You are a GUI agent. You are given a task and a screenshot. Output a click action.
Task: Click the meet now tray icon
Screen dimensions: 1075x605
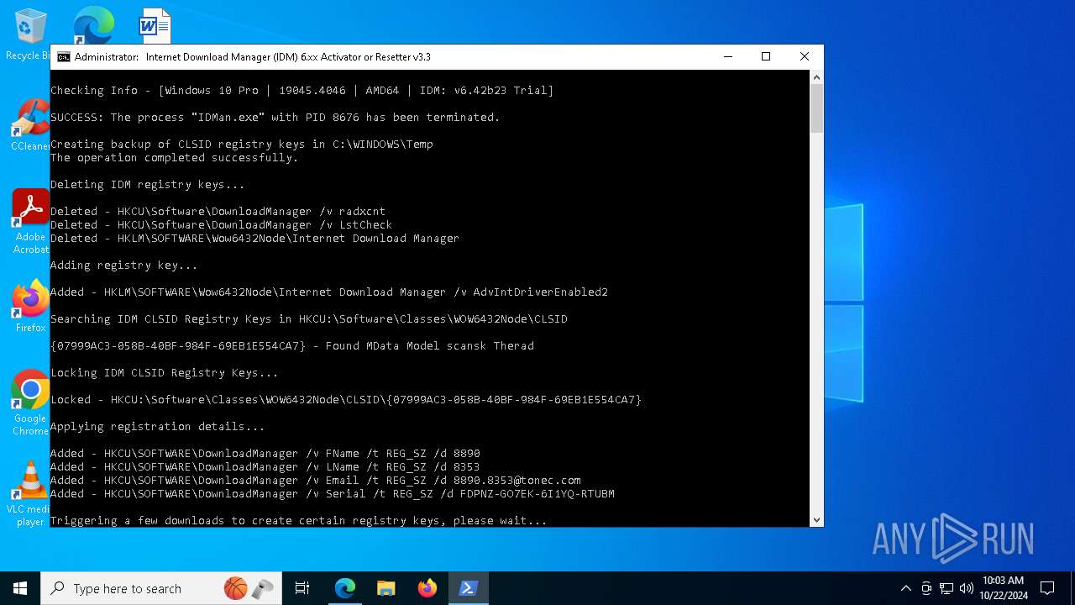coord(926,588)
